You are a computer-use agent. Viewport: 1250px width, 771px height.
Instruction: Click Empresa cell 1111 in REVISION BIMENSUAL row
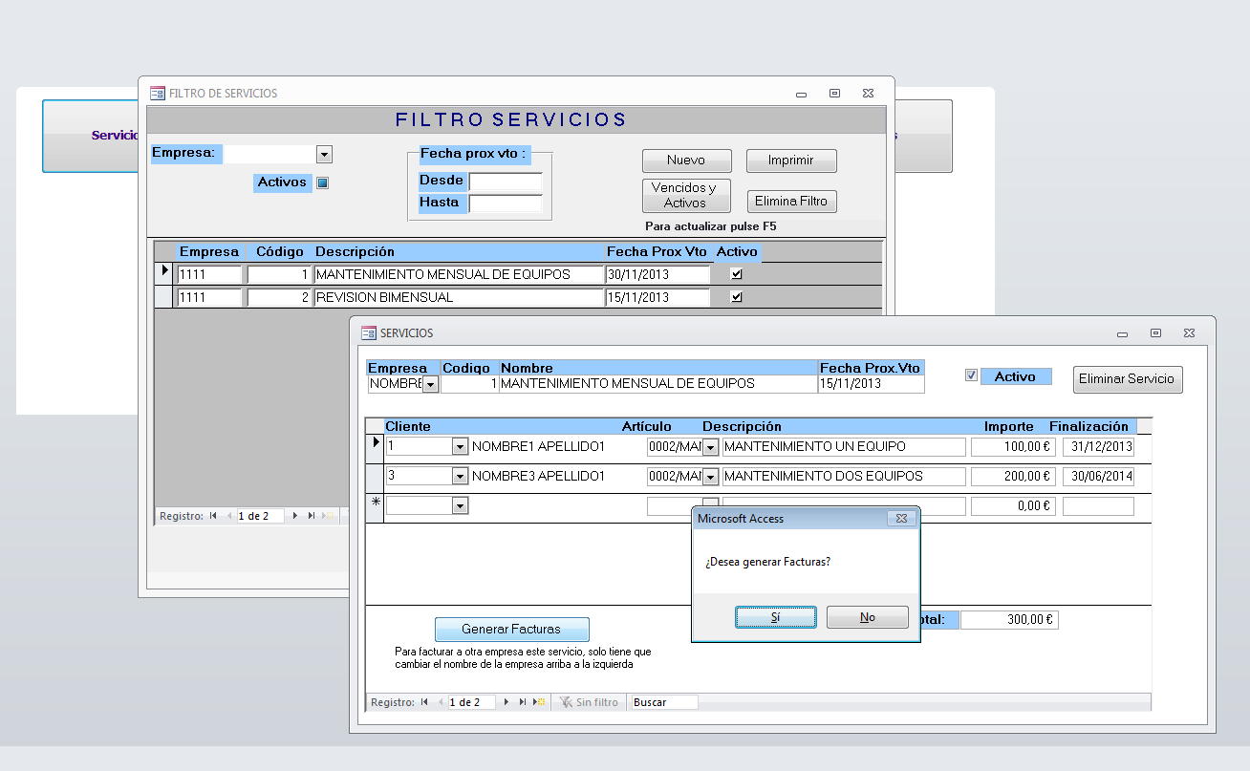210,297
